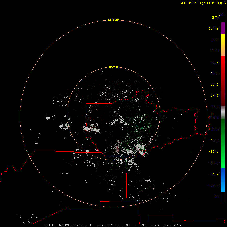Click the 9 MAY 25 06:54 timestamp
This screenshot has width=227, height=227.
click(166, 225)
